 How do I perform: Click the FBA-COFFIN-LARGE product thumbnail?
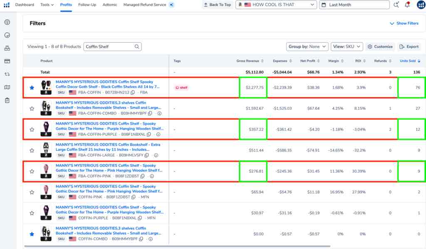pos(46,150)
